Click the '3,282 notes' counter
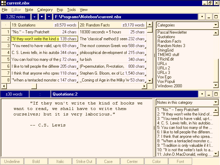The image size is (220, 165). pyautogui.click(x=15, y=17)
